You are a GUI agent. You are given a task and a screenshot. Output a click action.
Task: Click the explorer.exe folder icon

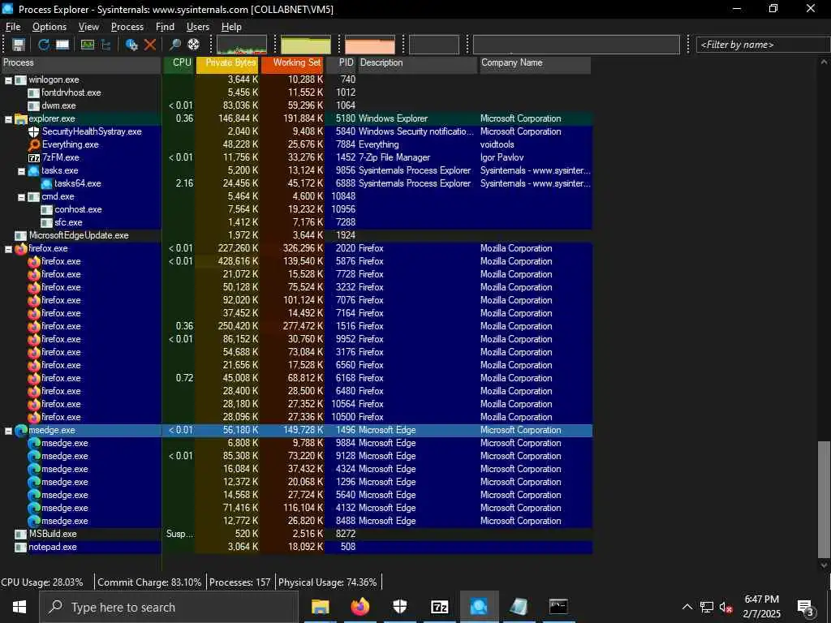pos(20,118)
